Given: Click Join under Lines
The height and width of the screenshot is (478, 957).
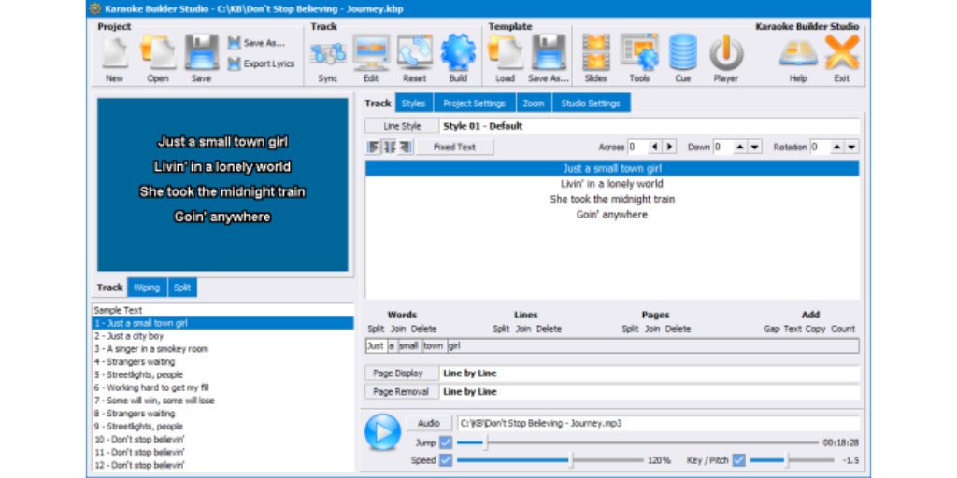Looking at the screenshot, I should pos(523,329).
